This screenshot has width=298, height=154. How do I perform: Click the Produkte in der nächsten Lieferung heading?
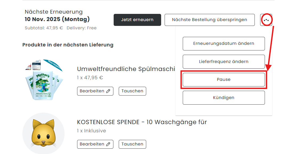[x=68, y=45]
